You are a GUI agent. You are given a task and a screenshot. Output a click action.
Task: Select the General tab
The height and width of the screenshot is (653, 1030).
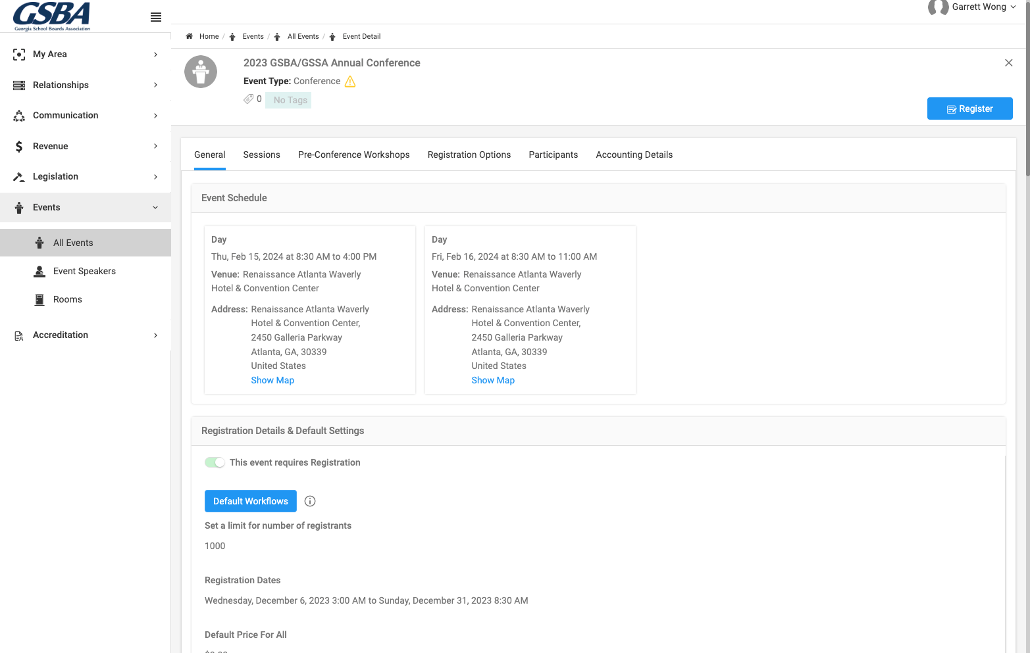[x=210, y=155]
